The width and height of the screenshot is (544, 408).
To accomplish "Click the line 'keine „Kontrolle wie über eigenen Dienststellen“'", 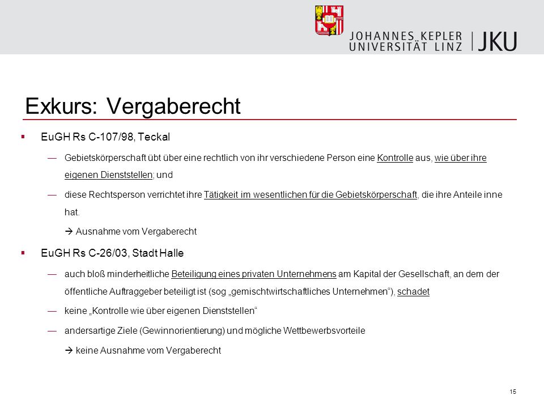I will pos(160,311).
